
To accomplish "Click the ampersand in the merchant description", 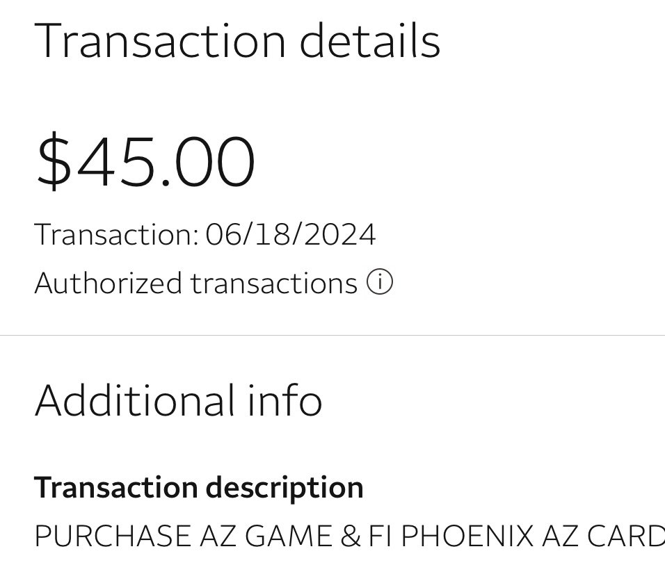I will (x=351, y=536).
